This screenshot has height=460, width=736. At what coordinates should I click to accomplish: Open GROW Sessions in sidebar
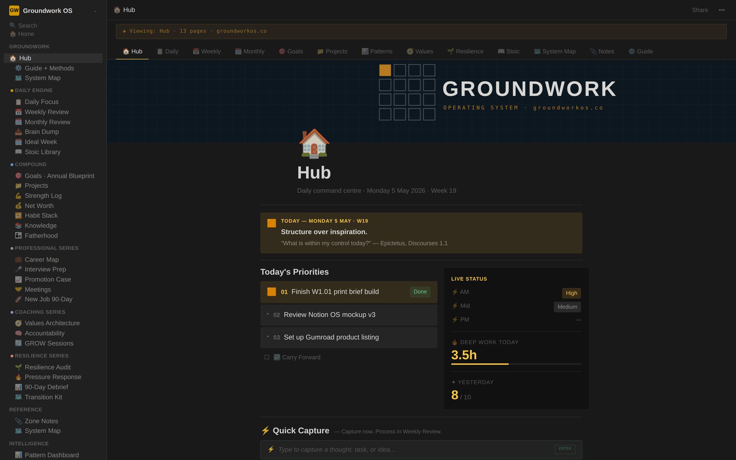(53, 343)
